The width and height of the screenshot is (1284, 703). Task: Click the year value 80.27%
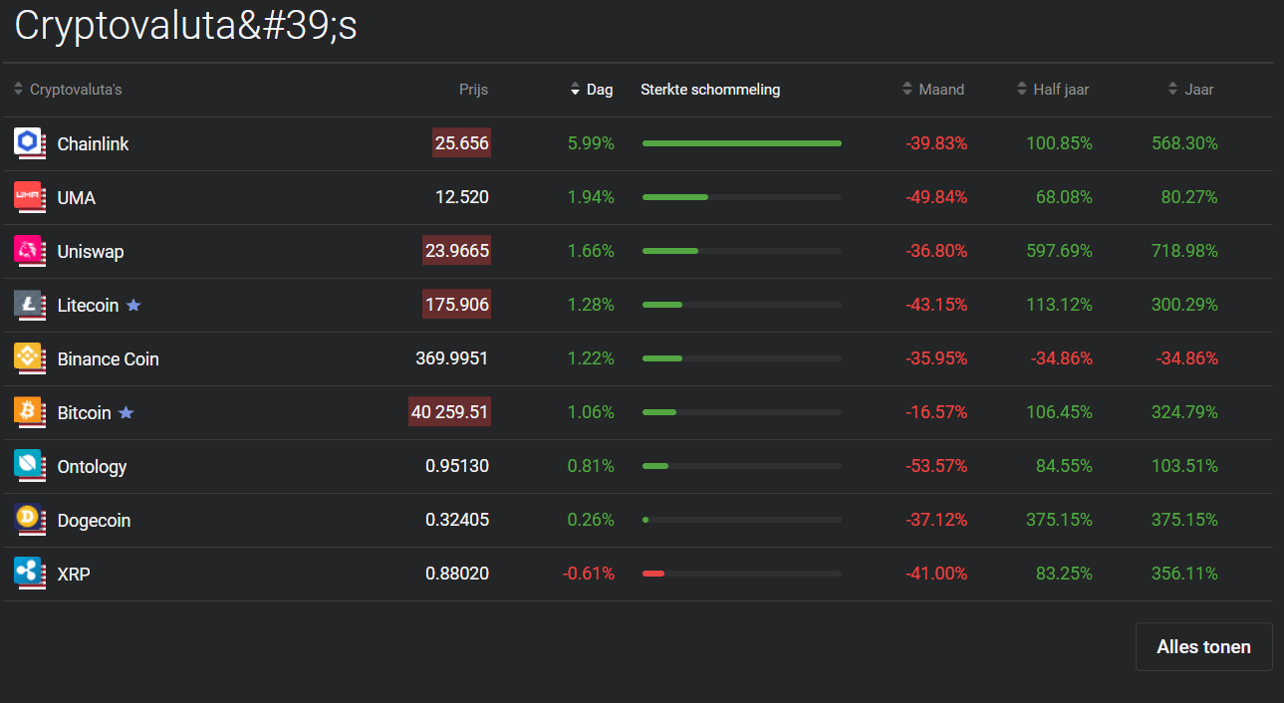1189,197
